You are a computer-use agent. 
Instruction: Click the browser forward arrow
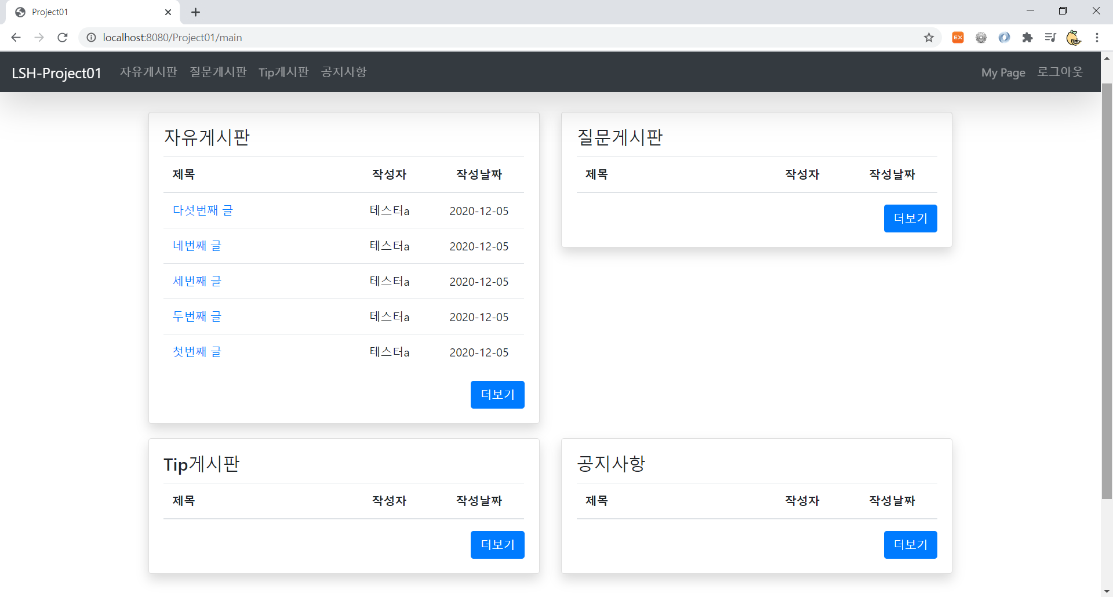(39, 38)
